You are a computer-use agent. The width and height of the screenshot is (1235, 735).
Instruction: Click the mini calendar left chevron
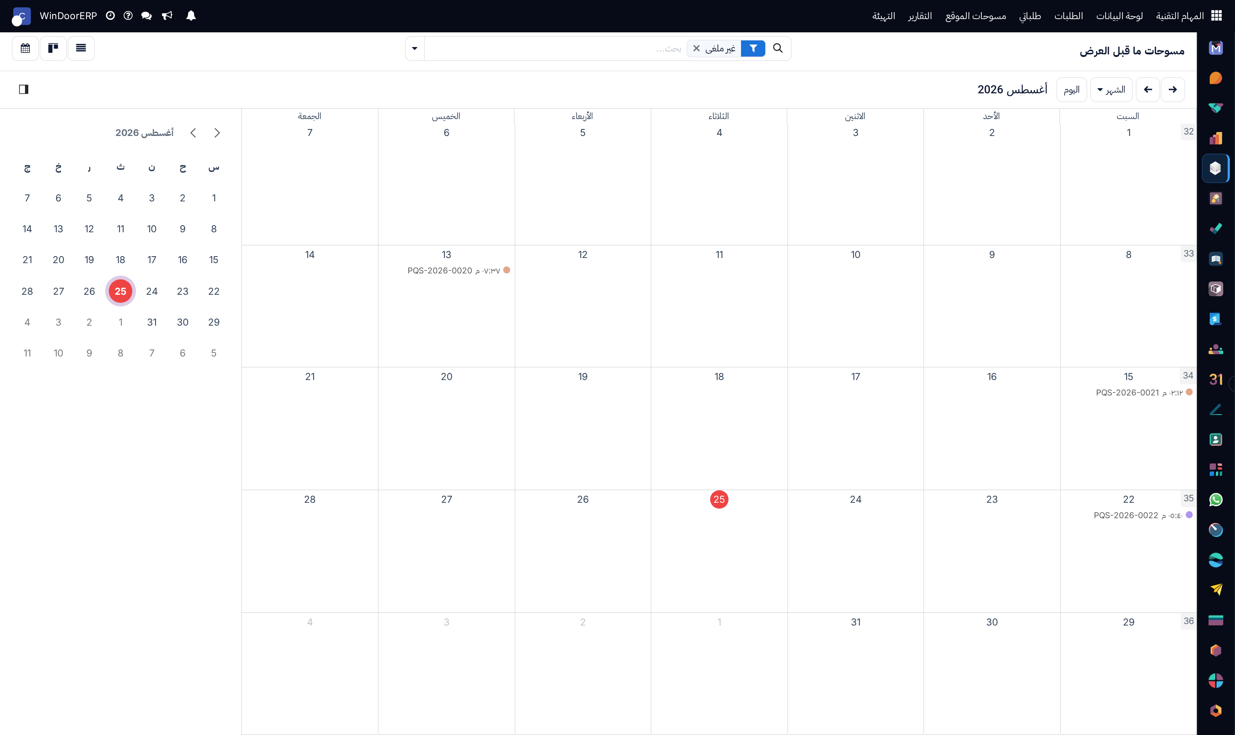pyautogui.click(x=193, y=133)
